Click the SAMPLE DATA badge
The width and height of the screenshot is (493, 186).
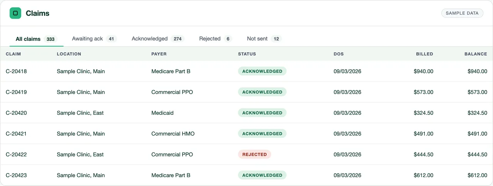pyautogui.click(x=462, y=13)
